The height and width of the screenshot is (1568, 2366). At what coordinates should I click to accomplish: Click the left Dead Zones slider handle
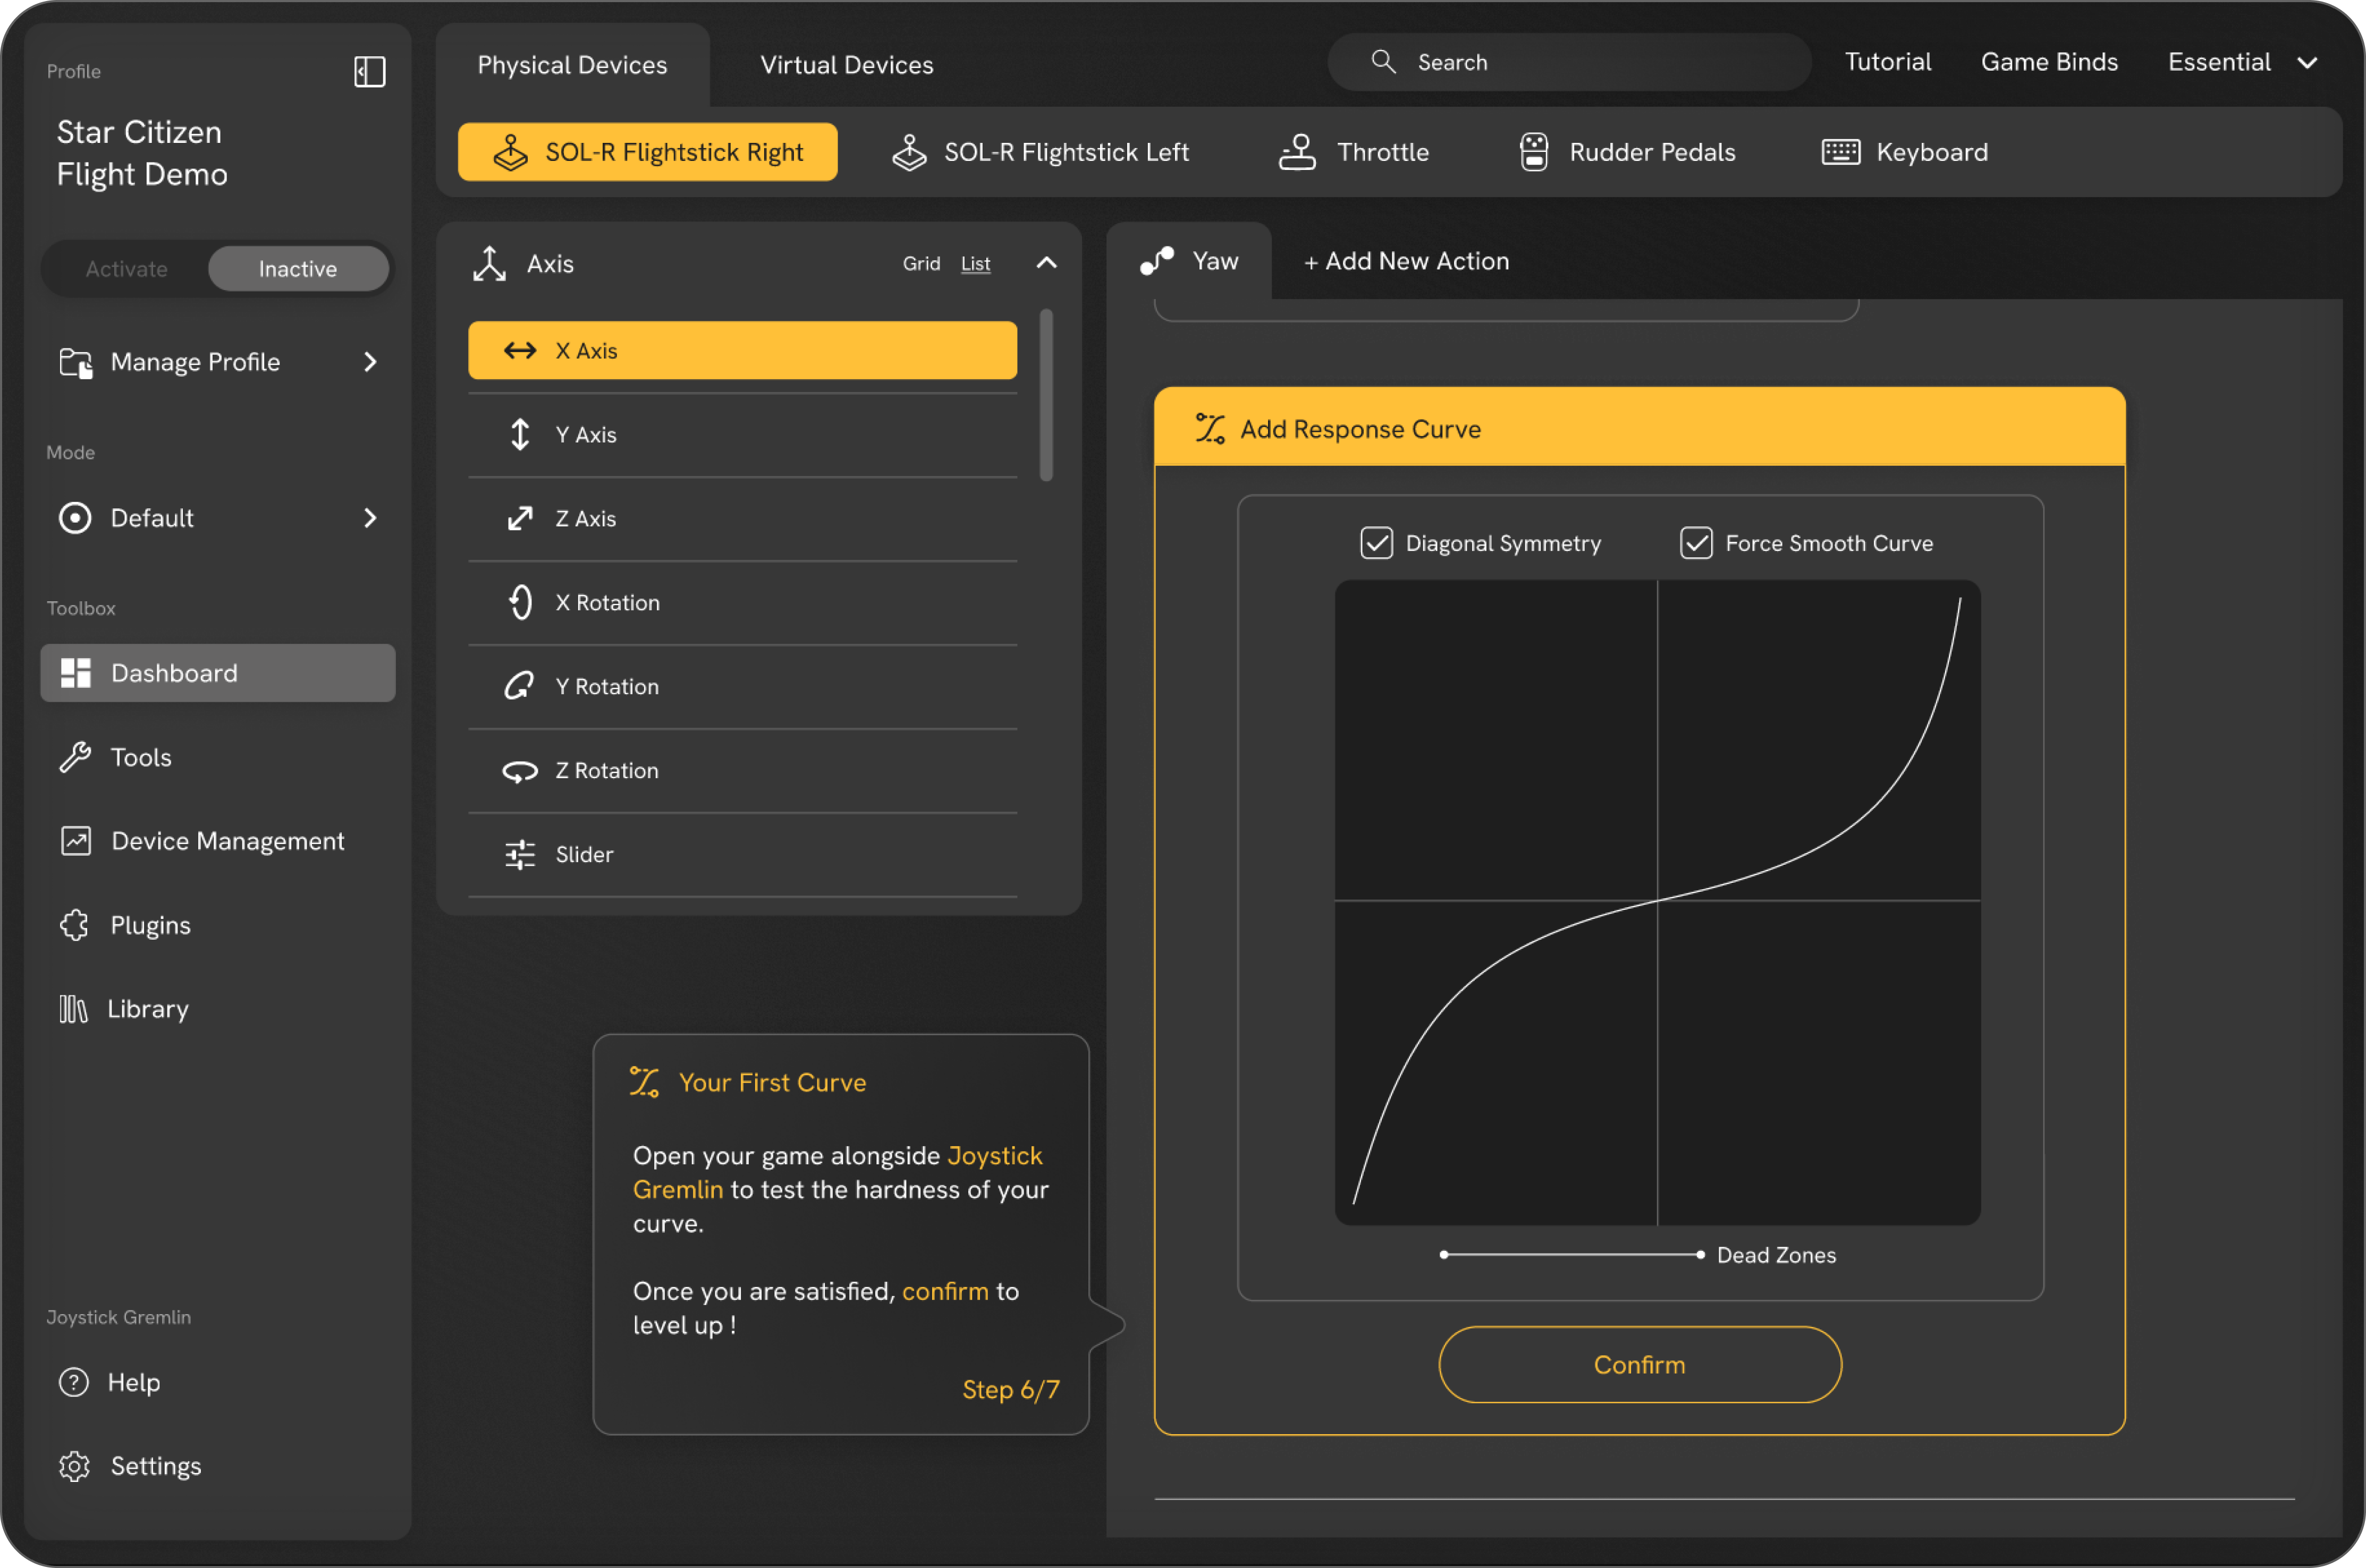click(x=1444, y=1255)
